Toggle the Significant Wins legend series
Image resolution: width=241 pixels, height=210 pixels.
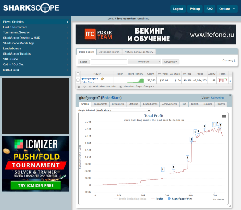pyautogui.click(x=180, y=199)
